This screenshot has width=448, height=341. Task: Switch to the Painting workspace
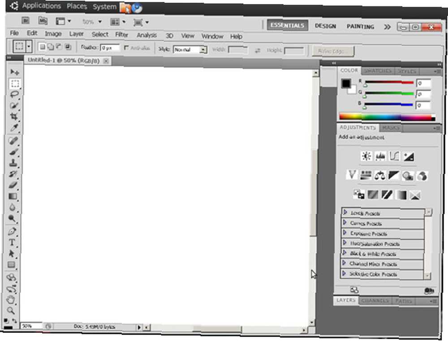[x=360, y=26]
